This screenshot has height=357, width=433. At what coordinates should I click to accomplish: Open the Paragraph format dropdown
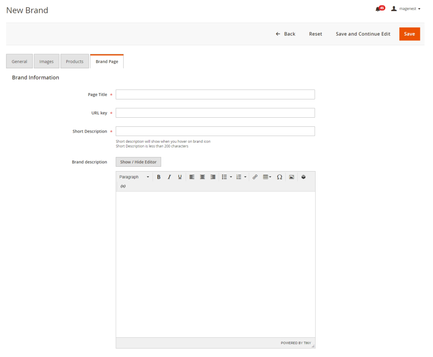pos(134,177)
